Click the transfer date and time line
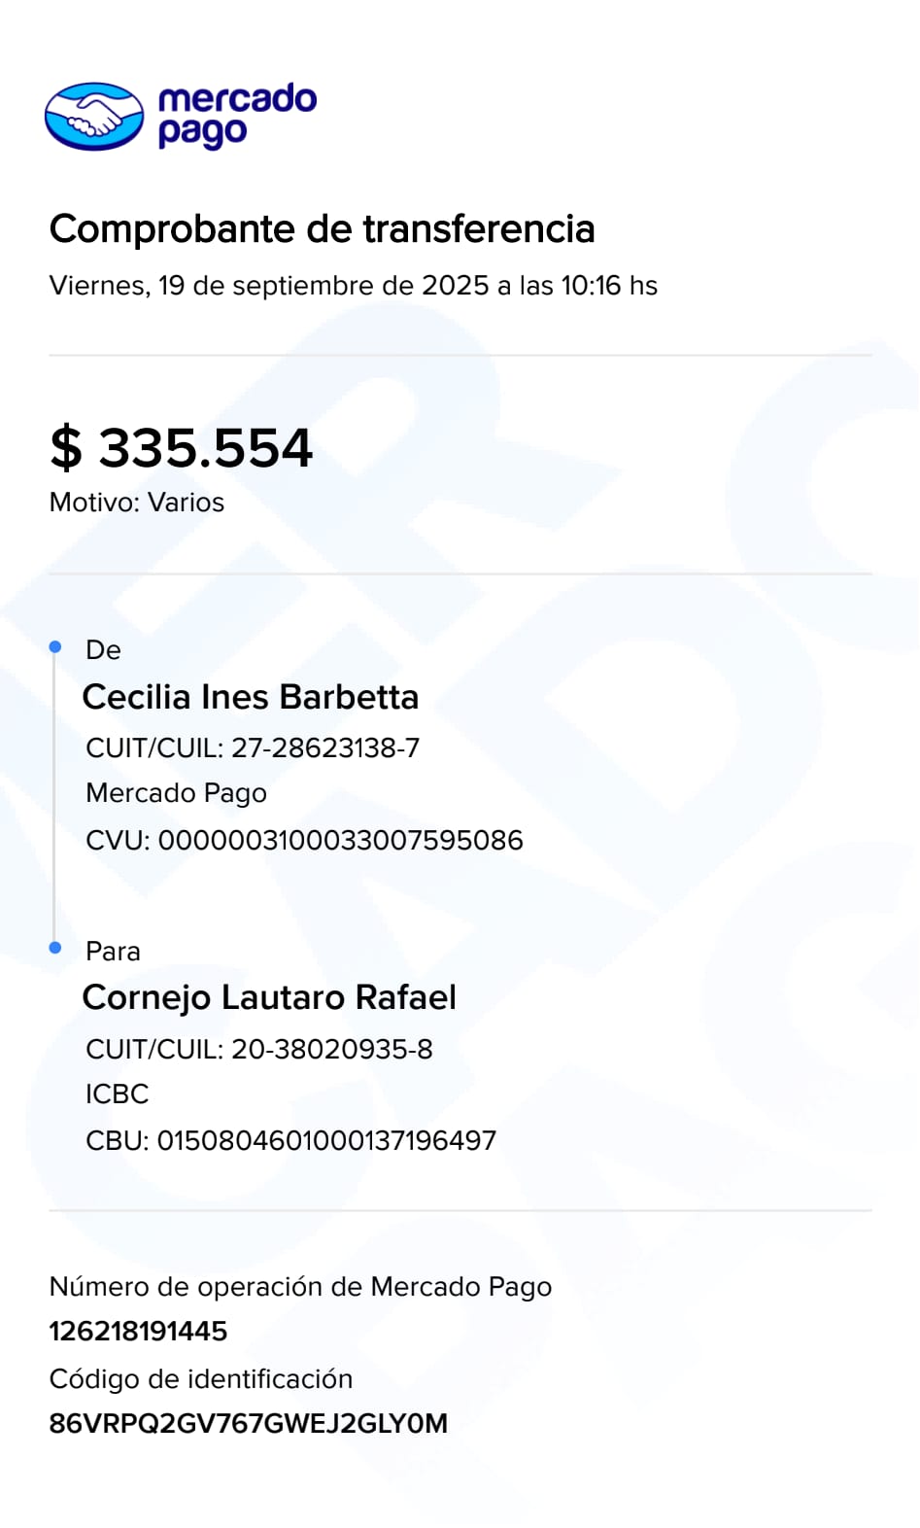This screenshot has height=1528, width=920. (x=353, y=286)
